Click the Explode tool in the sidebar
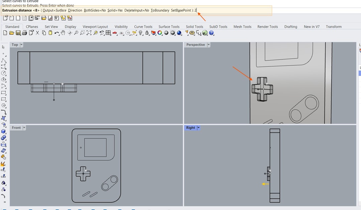This screenshot has height=210, width=361. point(3,164)
